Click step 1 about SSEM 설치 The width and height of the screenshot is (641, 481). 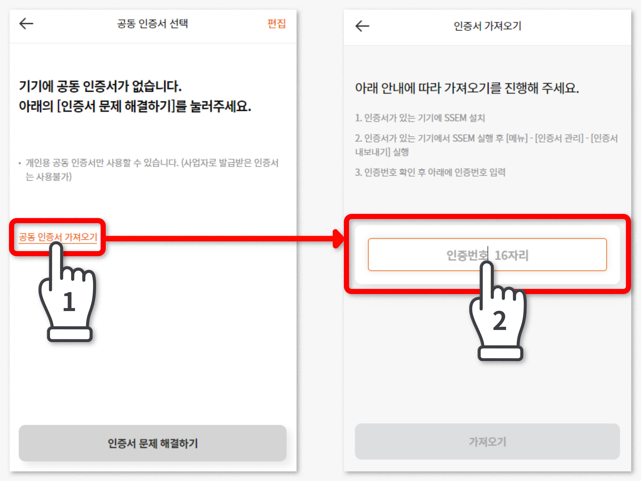point(420,118)
